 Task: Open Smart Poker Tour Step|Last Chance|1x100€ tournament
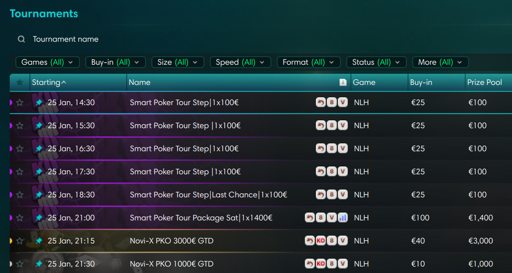(x=208, y=195)
